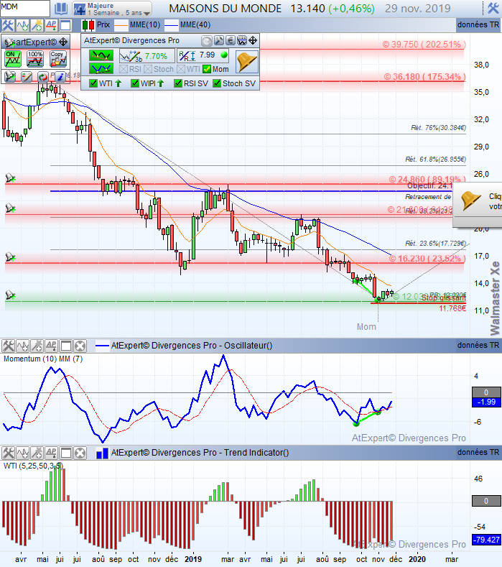The image size is (502, 567).
Task: Maximize the price chart panel
Action: pyautogui.click(x=65, y=25)
